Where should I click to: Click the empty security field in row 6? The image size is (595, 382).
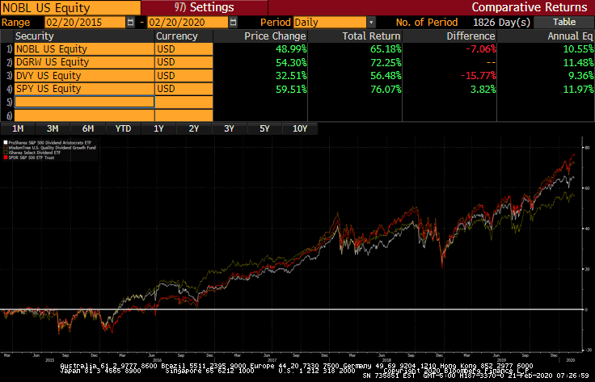(84, 115)
